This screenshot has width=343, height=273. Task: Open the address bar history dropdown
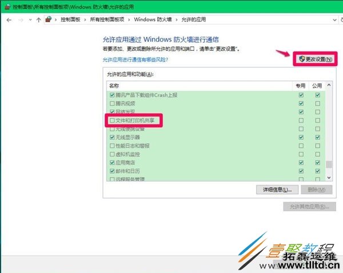[334, 20]
